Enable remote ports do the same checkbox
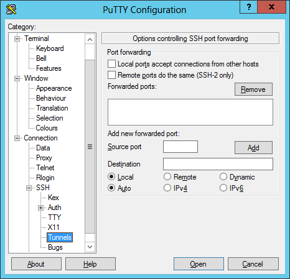 [x=111, y=75]
